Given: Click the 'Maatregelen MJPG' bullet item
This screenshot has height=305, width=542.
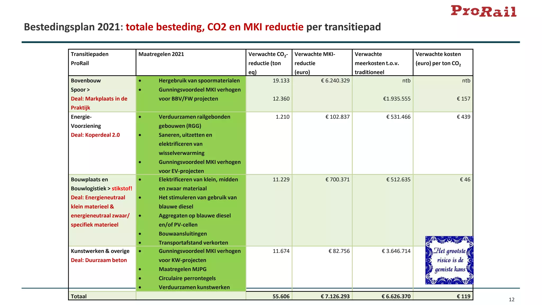Looking at the screenshot, I should (182, 269).
